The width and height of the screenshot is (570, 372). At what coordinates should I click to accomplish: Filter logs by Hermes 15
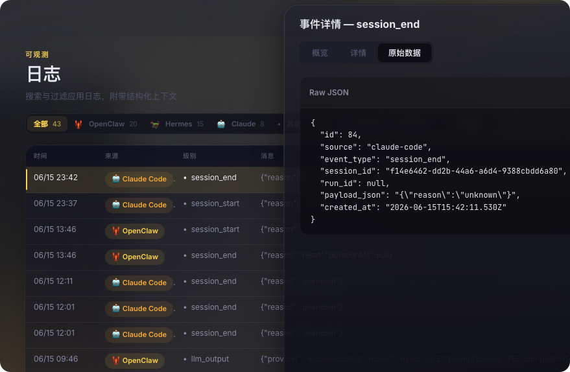coord(177,124)
